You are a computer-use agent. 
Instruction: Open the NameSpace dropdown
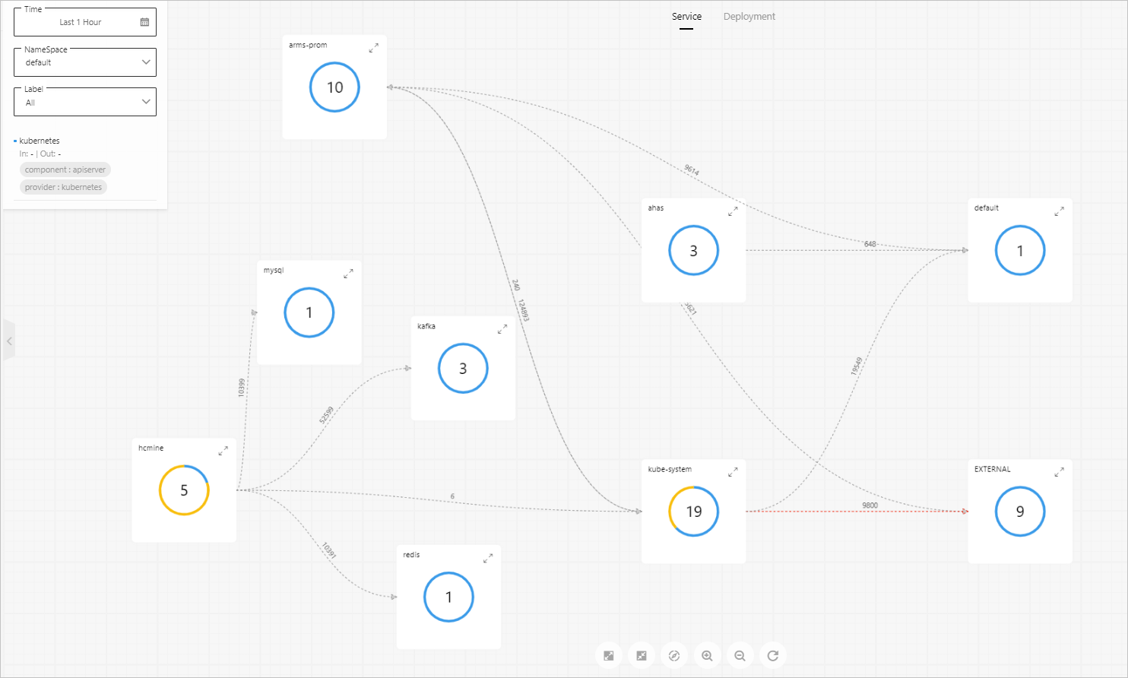[85, 62]
